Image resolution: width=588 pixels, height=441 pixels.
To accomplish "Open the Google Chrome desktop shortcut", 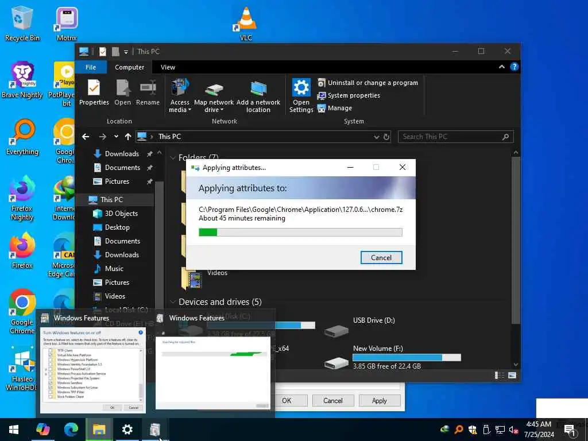I will tap(22, 311).
